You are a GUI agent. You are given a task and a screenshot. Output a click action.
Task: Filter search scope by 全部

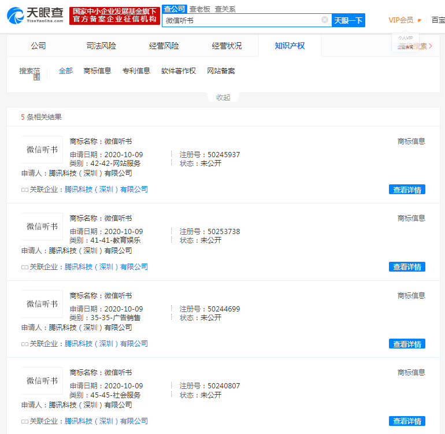pos(65,71)
